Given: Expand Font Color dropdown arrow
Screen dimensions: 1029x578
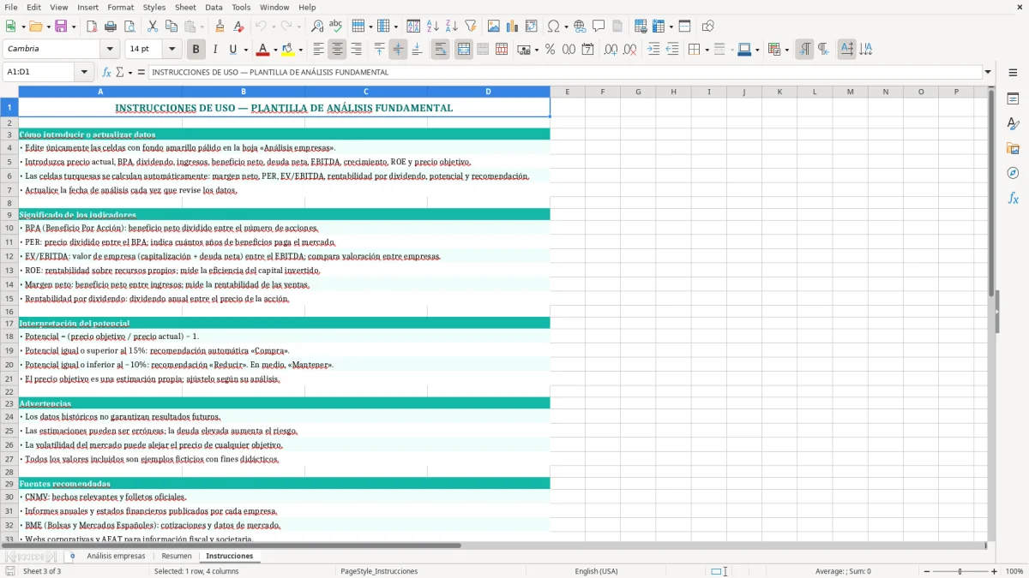Looking at the screenshot, I should (274, 50).
